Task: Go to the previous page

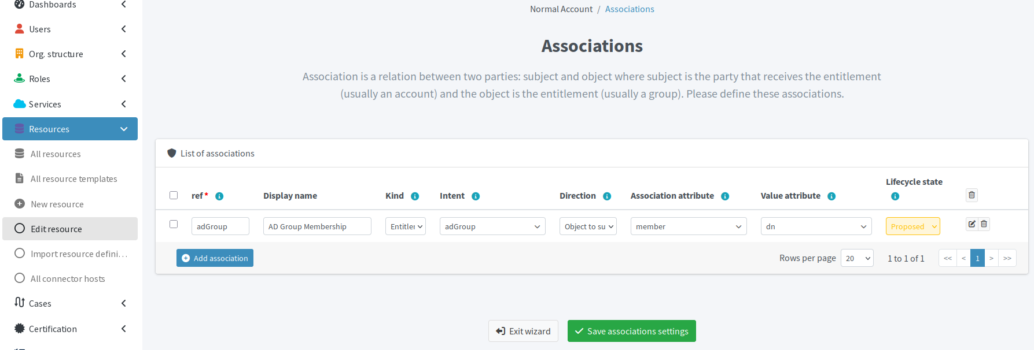Action: point(963,258)
